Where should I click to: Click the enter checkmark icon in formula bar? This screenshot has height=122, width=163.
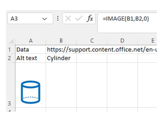coord(79,19)
